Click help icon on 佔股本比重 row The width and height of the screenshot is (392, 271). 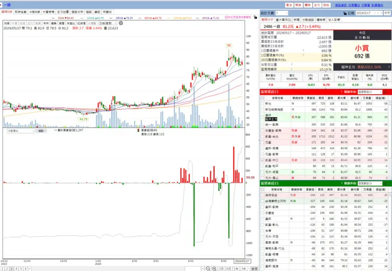[291, 65]
